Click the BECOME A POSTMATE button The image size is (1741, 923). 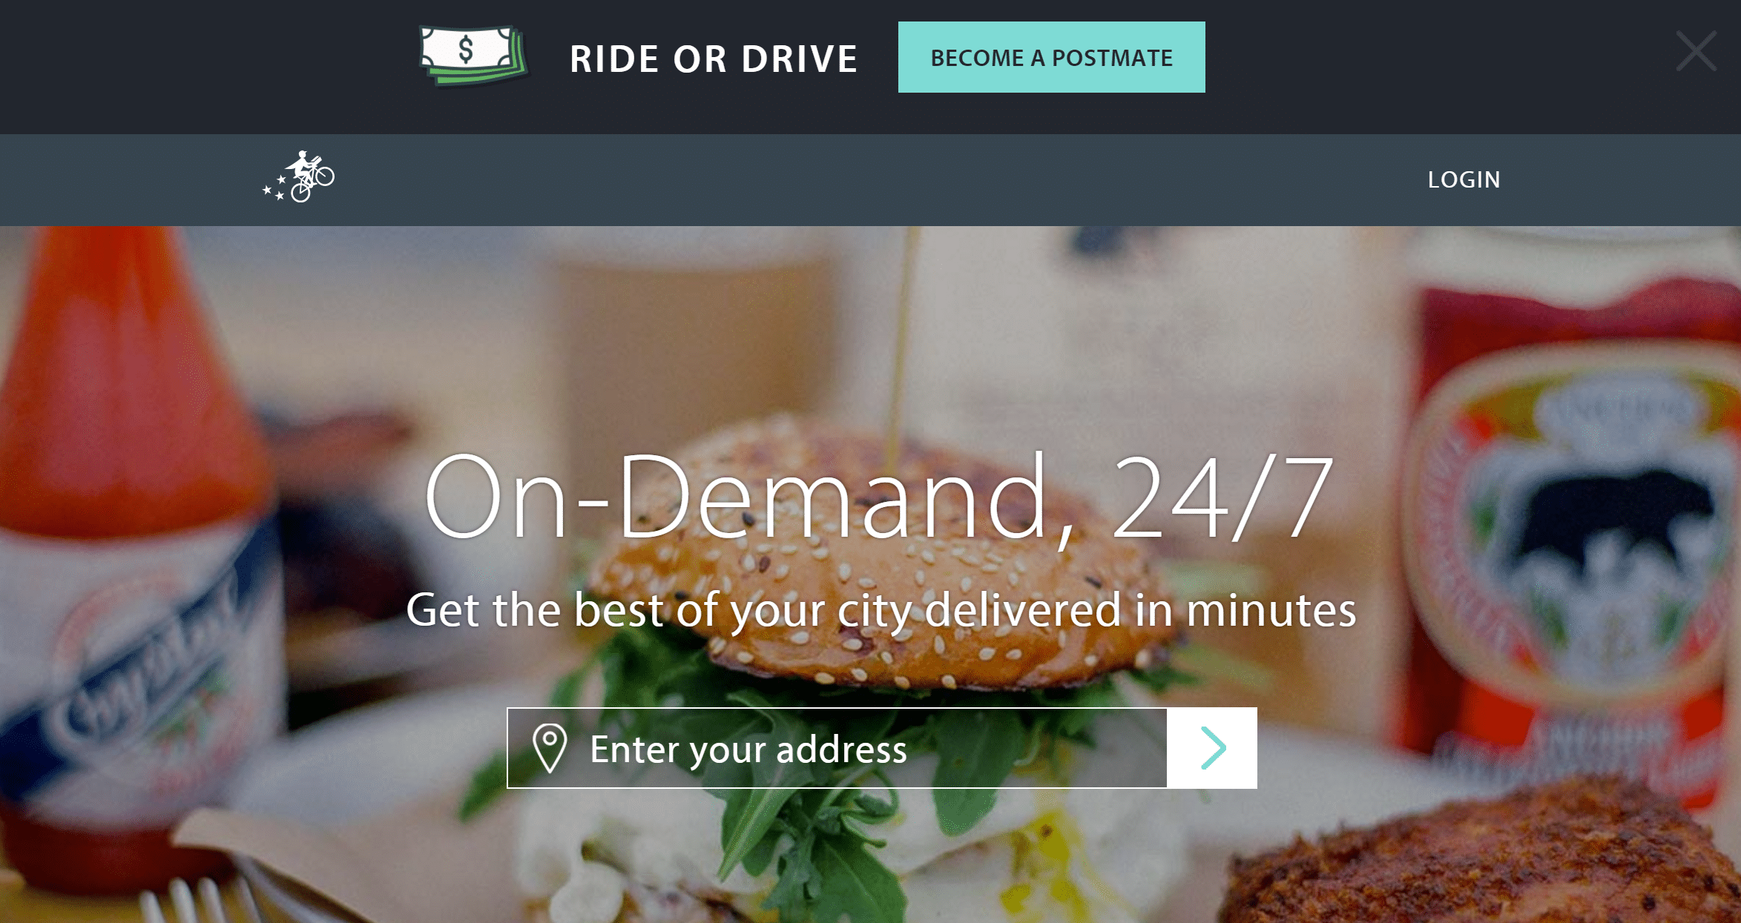(x=1051, y=57)
